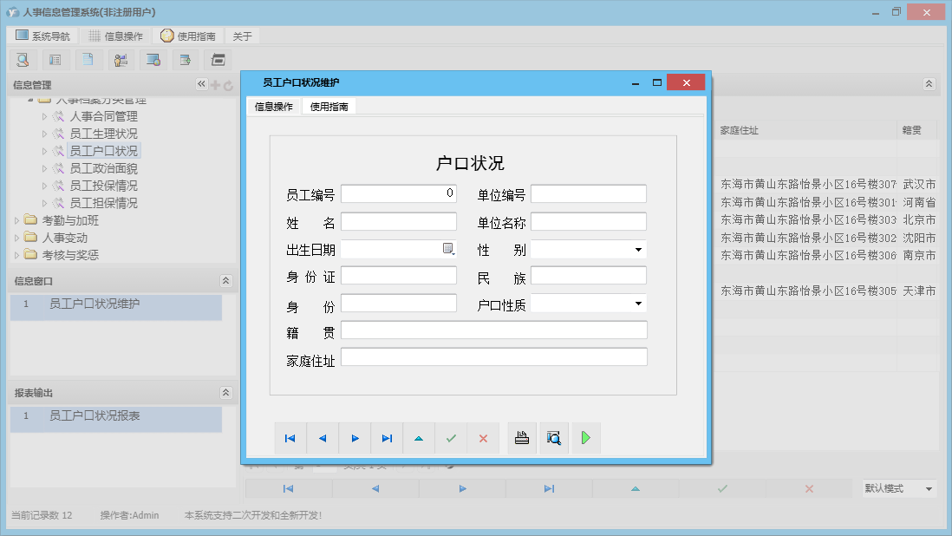Screen dimensions: 952x536
Task: Go to next record in dialog navigator
Action: (x=355, y=439)
